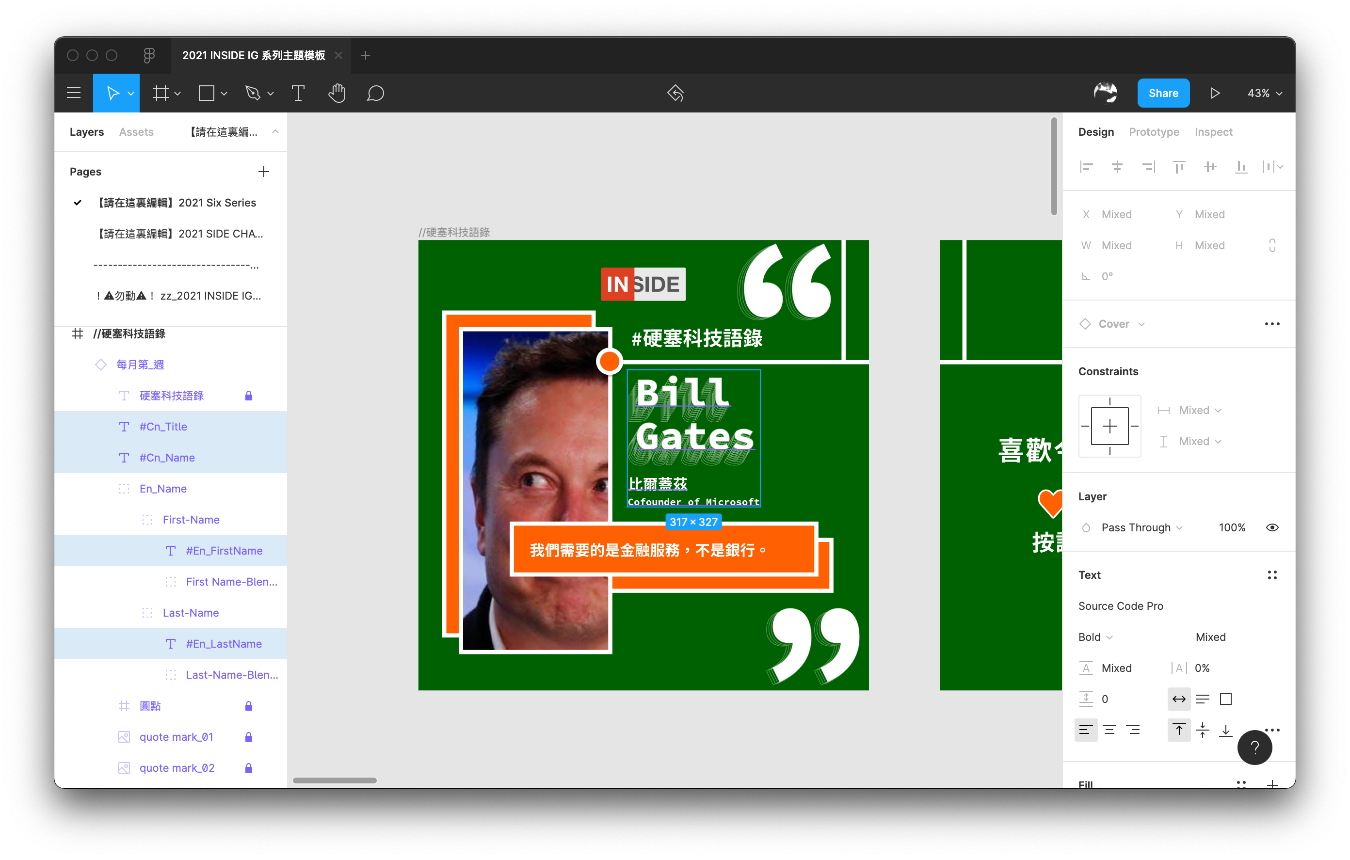Align vertical centers
This screenshot has width=1350, height=860.
click(1210, 166)
